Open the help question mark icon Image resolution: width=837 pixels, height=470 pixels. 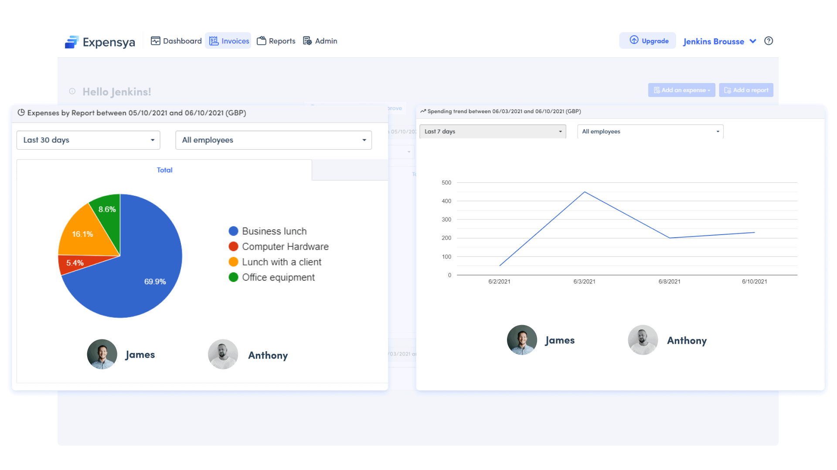point(769,40)
